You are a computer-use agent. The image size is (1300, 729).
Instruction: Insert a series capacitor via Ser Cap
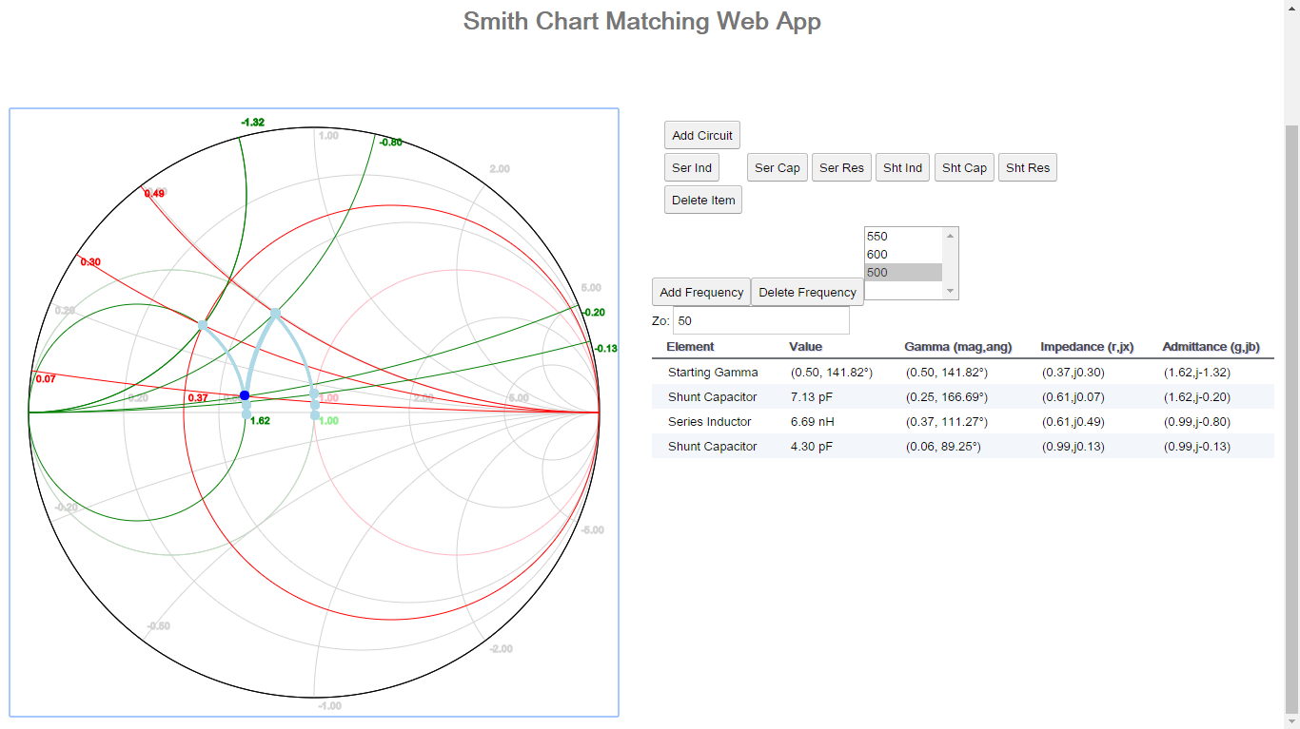pyautogui.click(x=778, y=167)
